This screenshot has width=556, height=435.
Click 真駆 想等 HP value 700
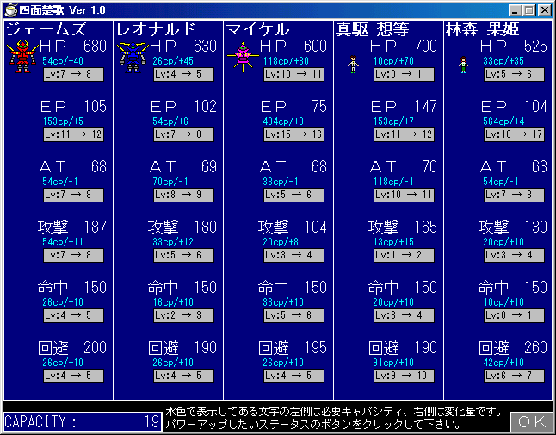tap(425, 47)
